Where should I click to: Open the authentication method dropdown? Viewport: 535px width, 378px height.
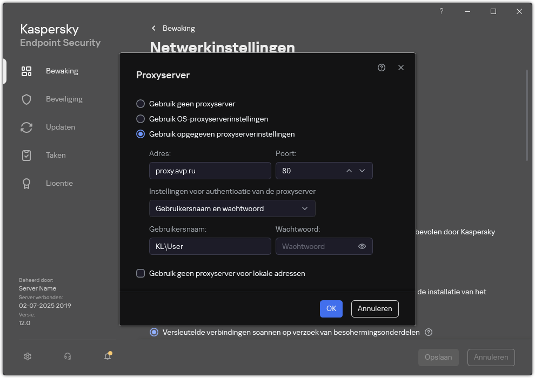pos(232,208)
